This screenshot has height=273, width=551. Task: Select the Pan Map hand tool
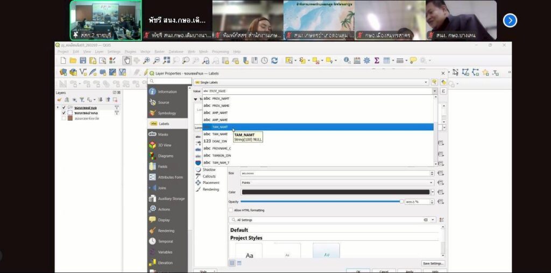[126, 61]
